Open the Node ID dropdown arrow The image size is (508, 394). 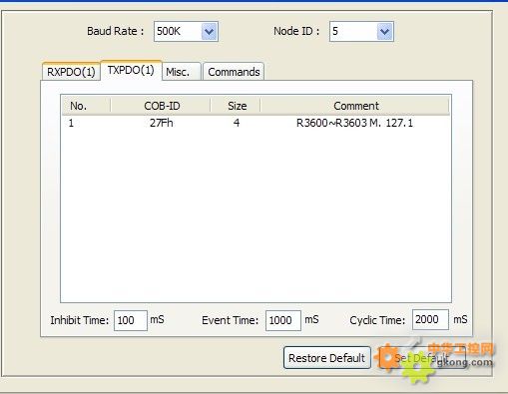click(385, 32)
